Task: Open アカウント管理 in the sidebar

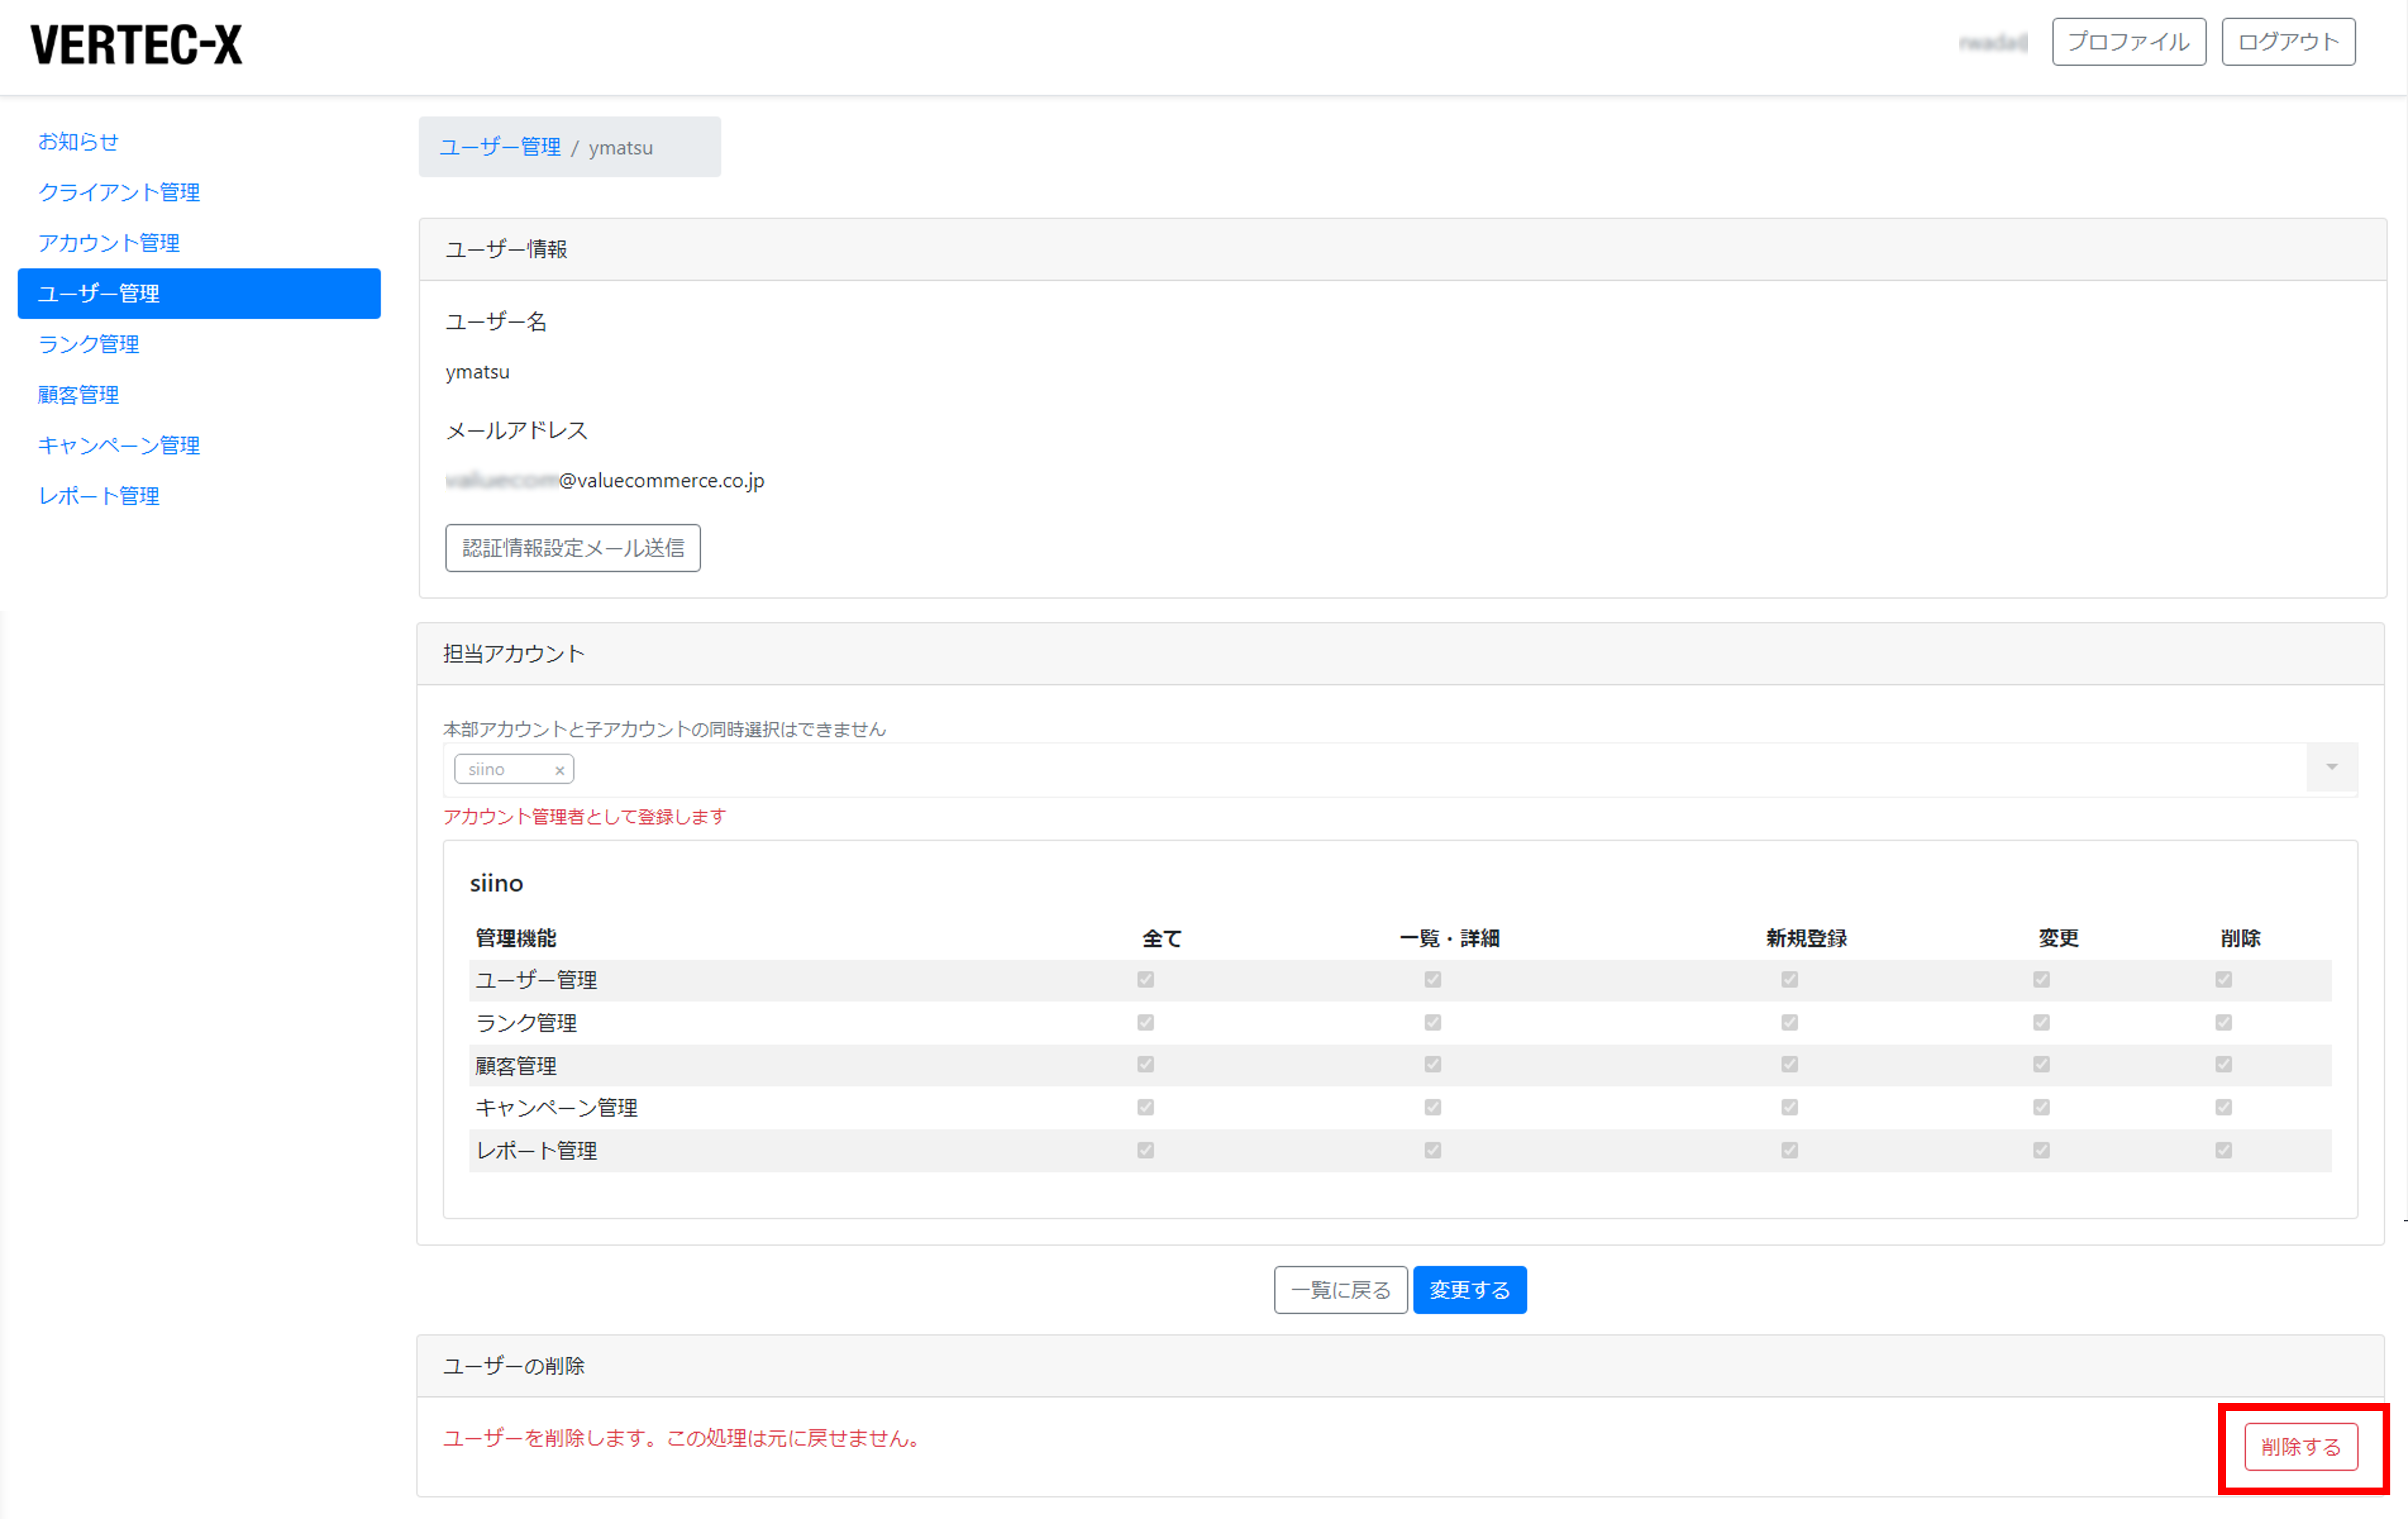Action: click(109, 243)
